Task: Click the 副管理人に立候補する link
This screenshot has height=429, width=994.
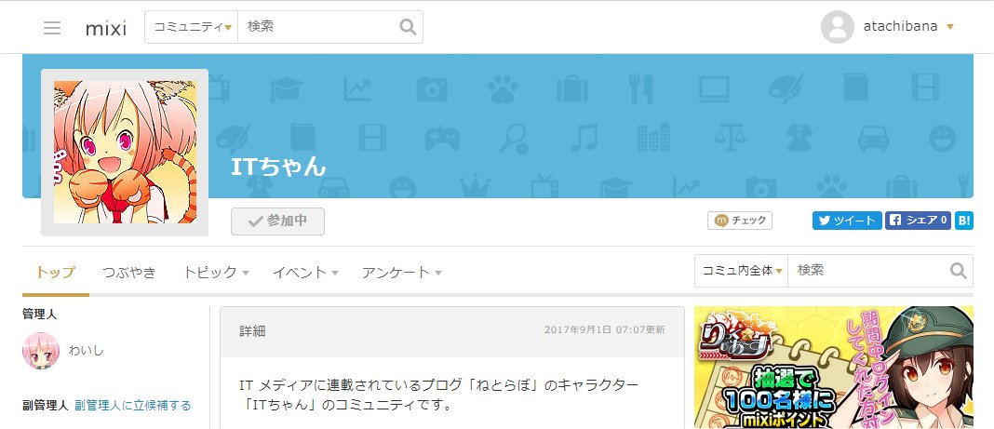Action: [x=133, y=405]
